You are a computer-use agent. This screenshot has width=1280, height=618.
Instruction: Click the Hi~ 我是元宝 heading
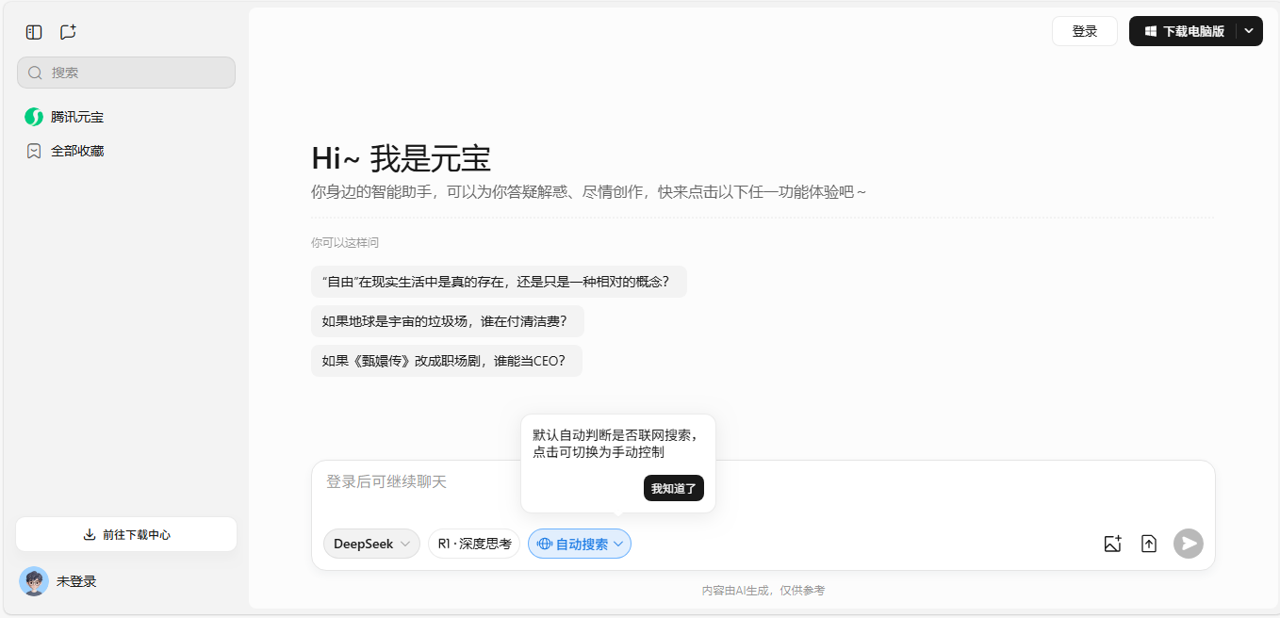click(402, 158)
